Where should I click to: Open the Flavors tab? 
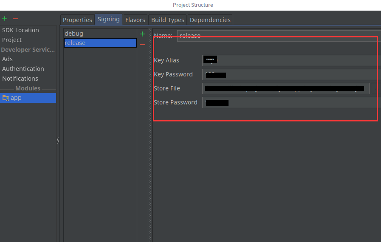(x=135, y=20)
